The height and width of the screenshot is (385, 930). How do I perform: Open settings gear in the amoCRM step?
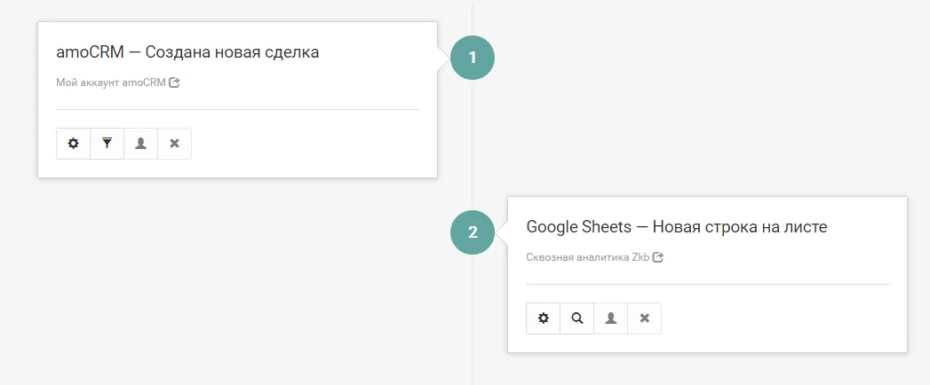73,144
